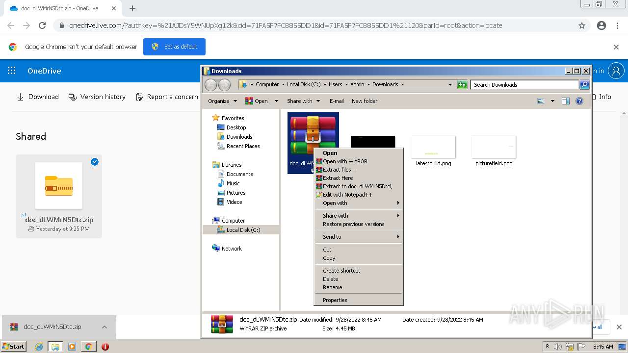Click the search magnifier in Downloads window
Screen dimensions: 628x353
point(584,85)
